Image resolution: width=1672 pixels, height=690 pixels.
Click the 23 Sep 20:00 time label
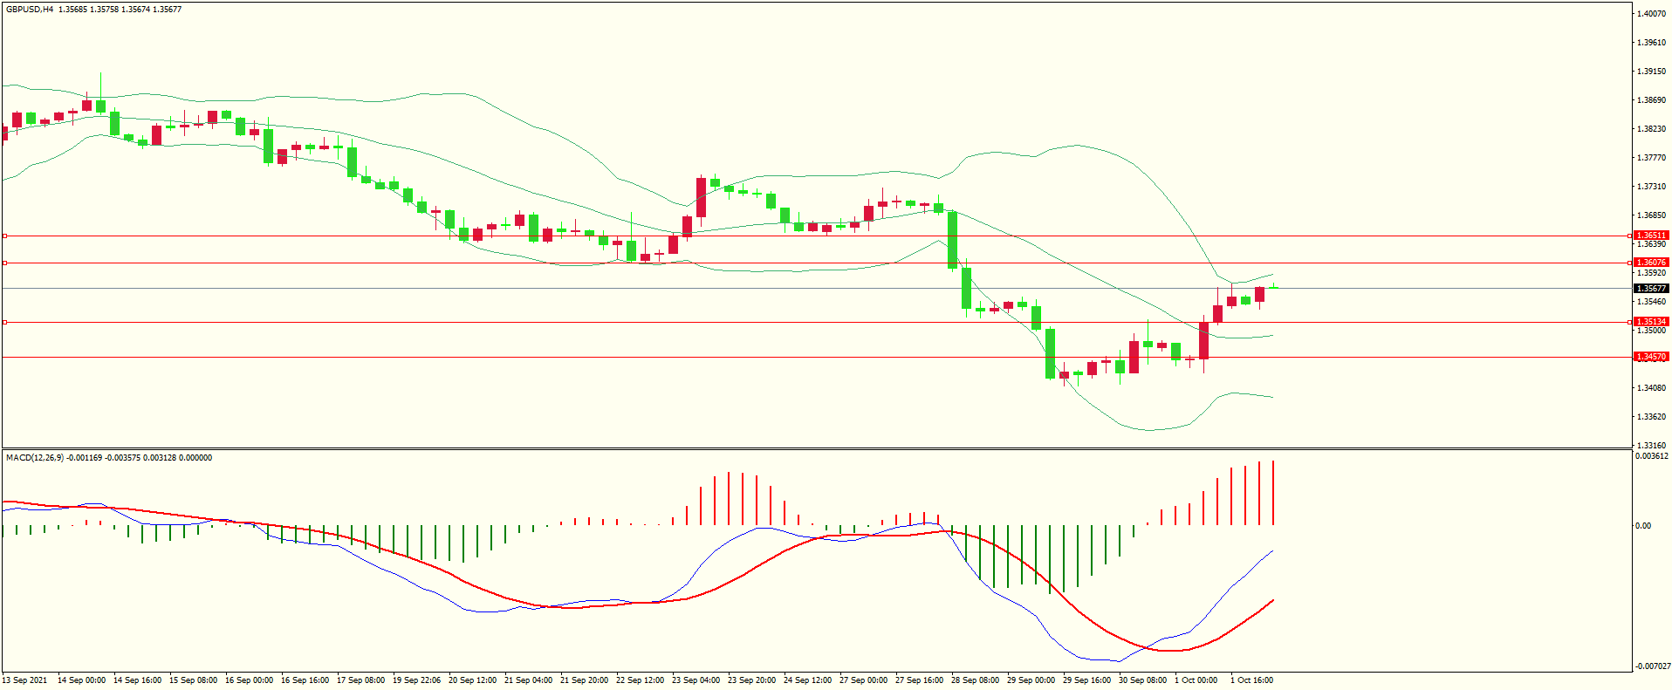tap(751, 680)
